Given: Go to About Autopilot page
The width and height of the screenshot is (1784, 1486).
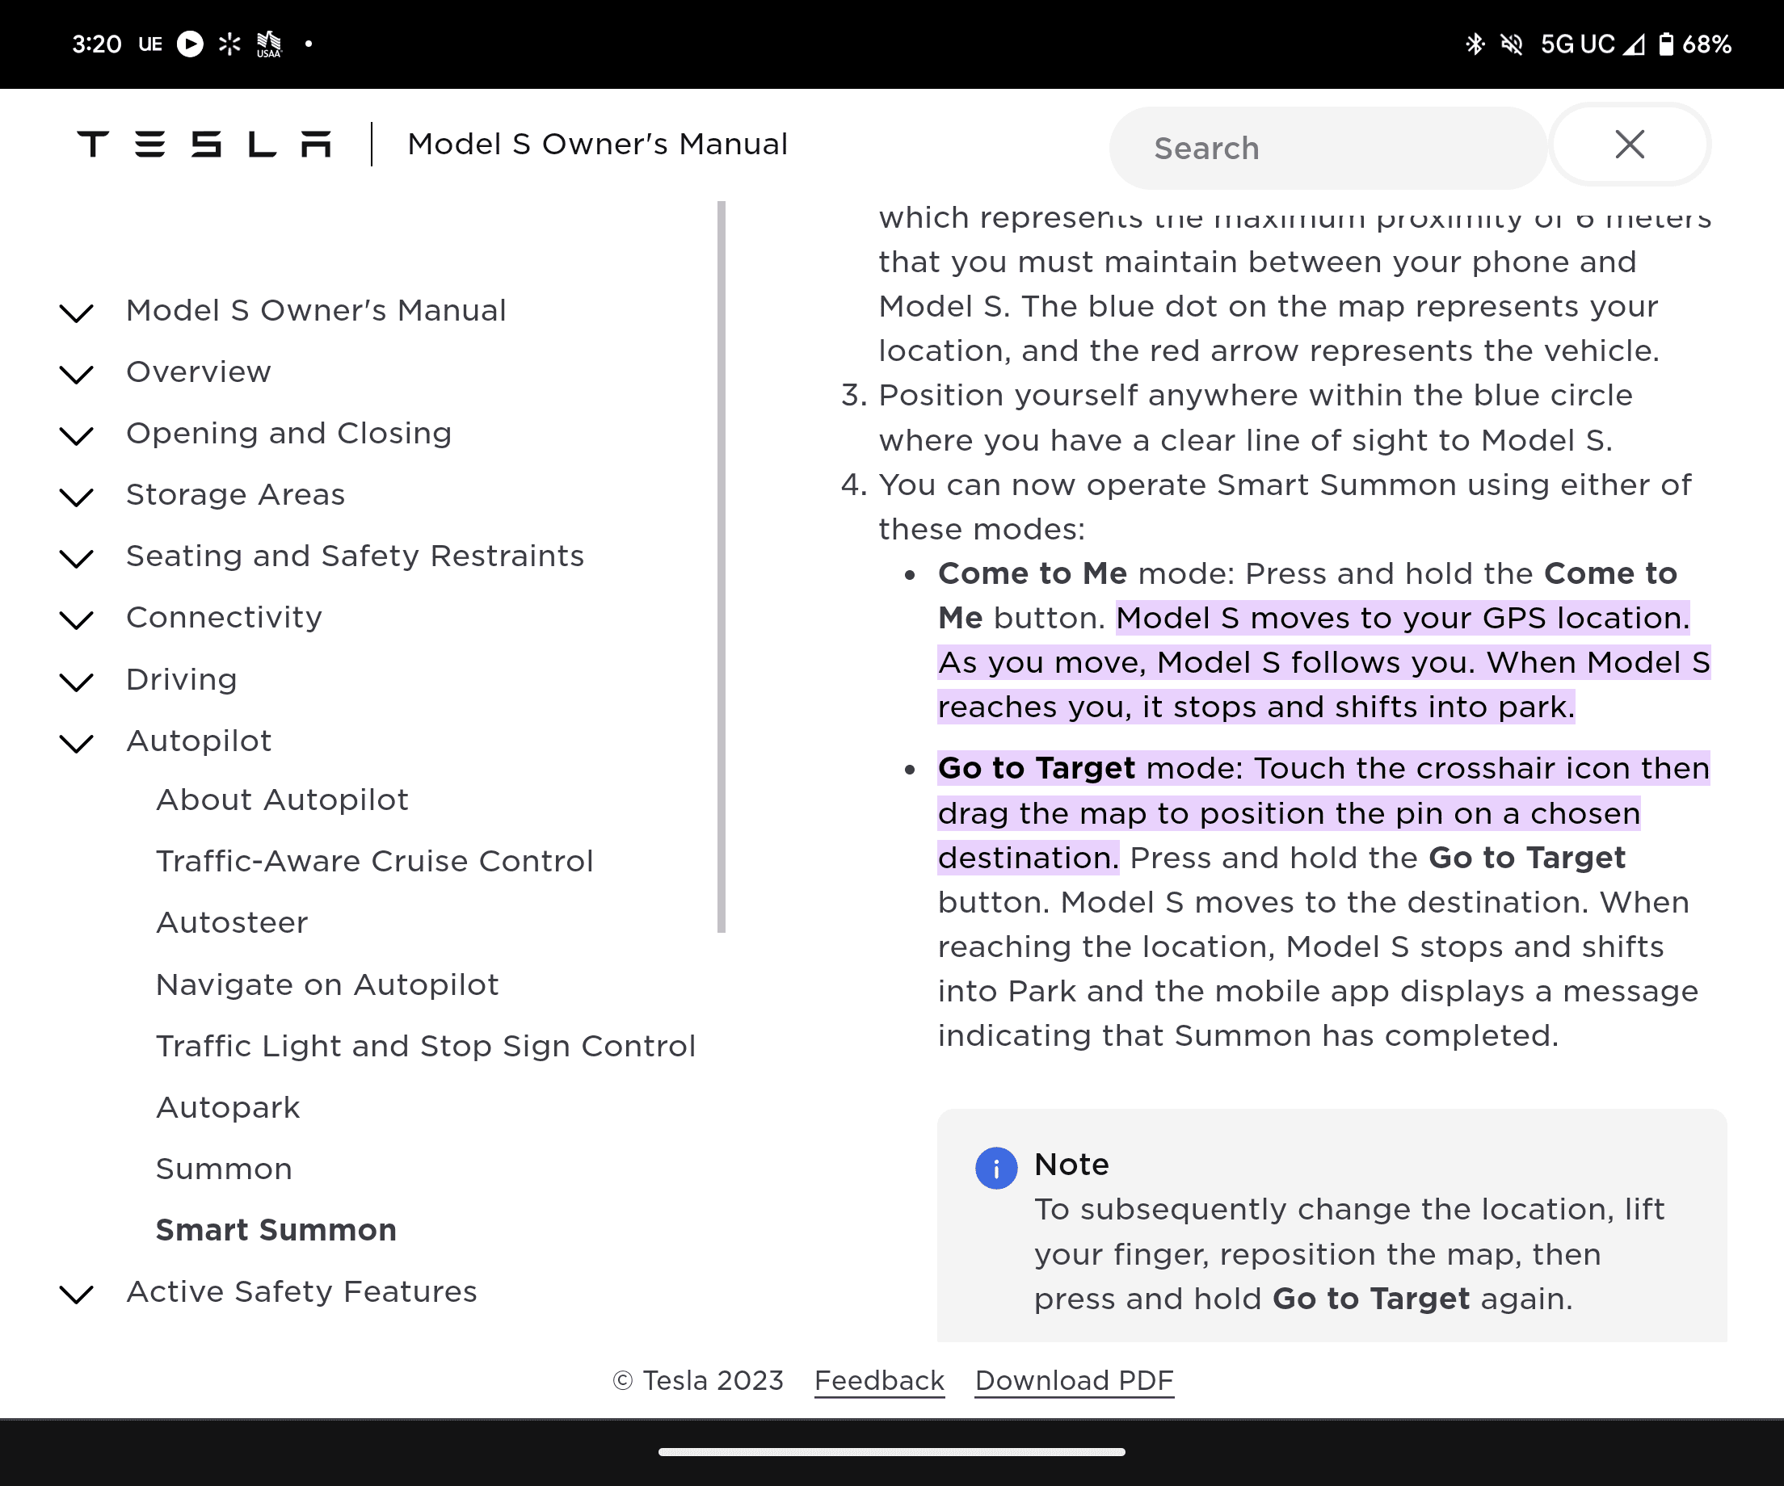Looking at the screenshot, I should [282, 800].
